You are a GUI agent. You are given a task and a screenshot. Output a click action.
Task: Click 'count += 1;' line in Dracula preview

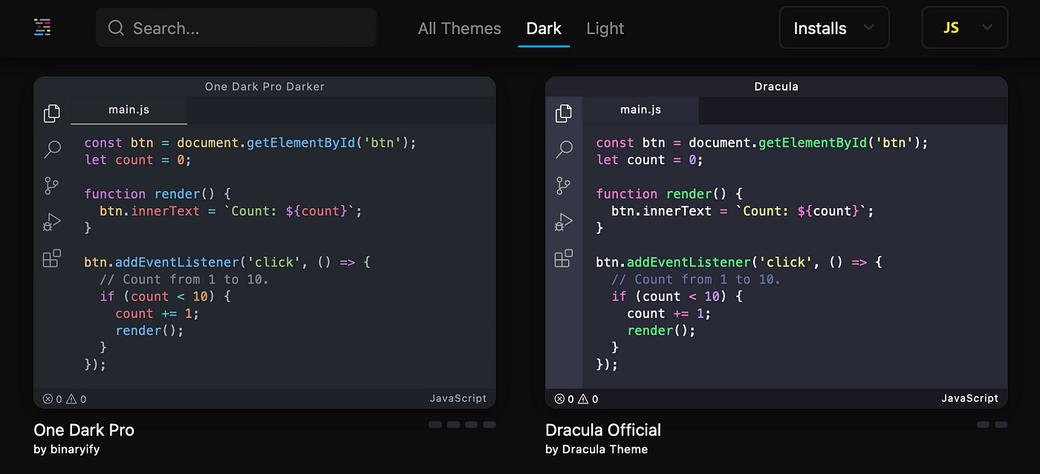click(669, 314)
